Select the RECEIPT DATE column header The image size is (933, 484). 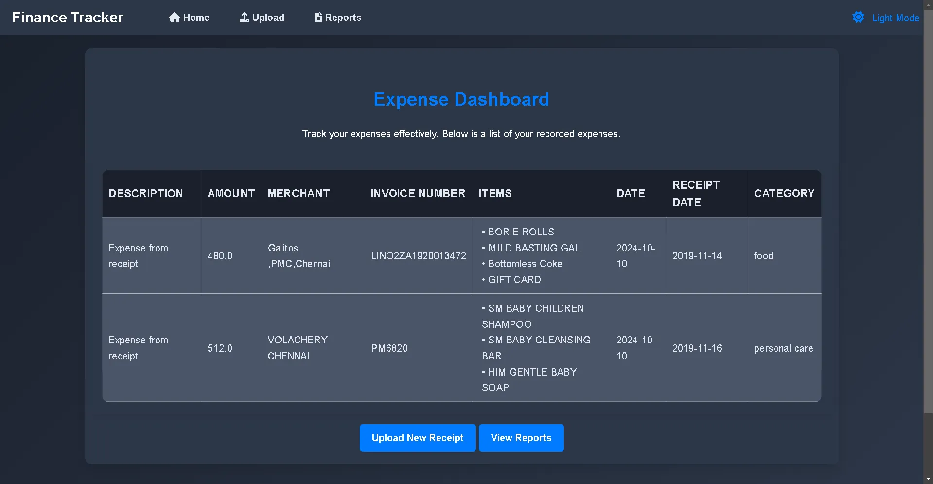(696, 194)
